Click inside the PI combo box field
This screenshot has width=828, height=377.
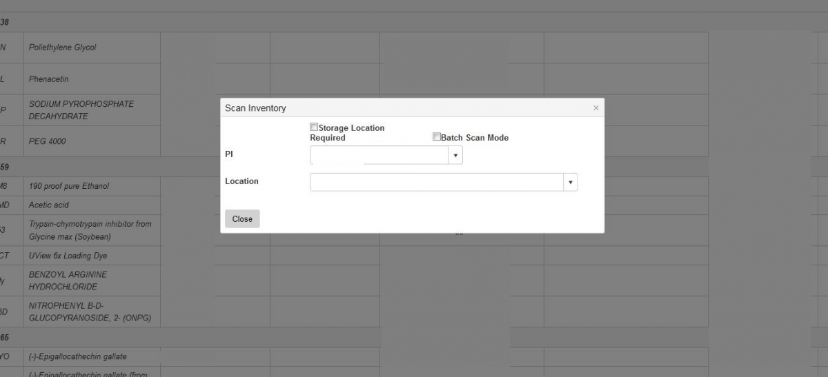pos(379,155)
